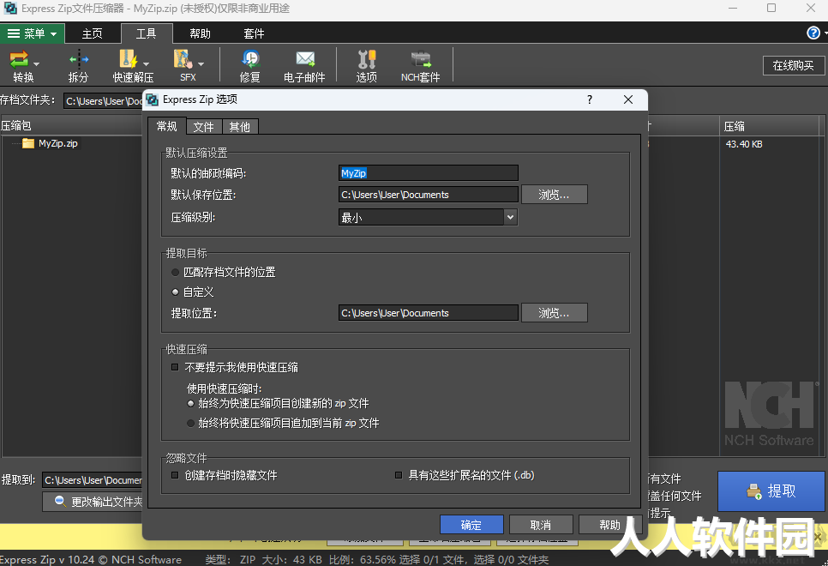This screenshot has width=828, height=566.
Task: Expand the Quick Extract (快速解压) dropdown arrow
Action: [147, 64]
